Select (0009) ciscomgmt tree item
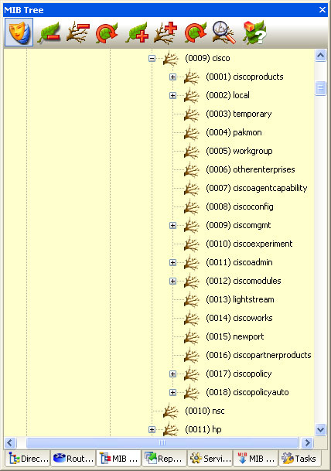The width and height of the screenshot is (331, 471). coord(238,225)
